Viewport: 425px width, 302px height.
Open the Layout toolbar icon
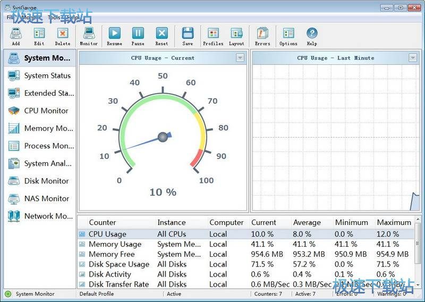(236, 34)
